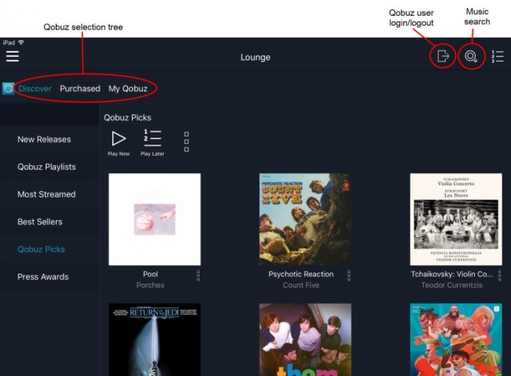This screenshot has height=376, width=511.
Task: Select Most Streamed in the sidebar
Action: [x=50, y=194]
